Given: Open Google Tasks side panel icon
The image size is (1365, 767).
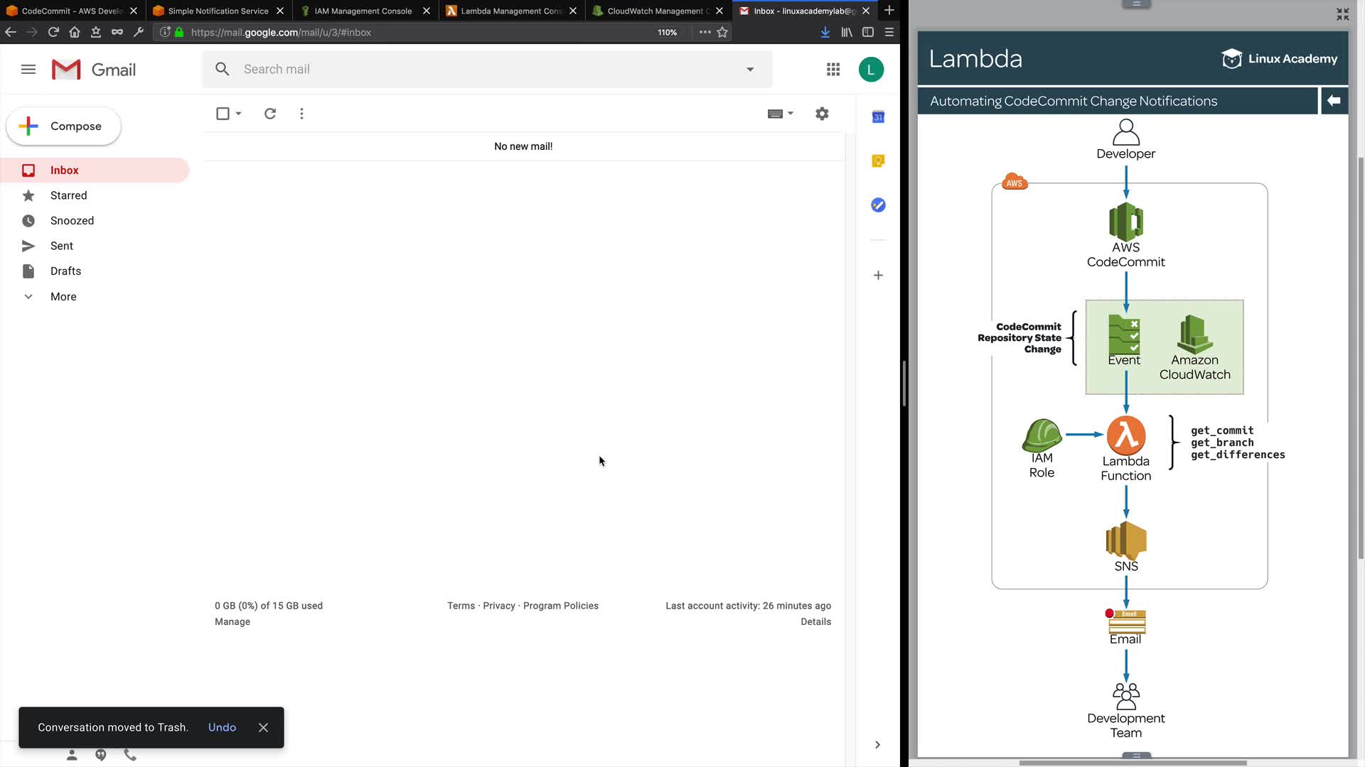Looking at the screenshot, I should 878,205.
